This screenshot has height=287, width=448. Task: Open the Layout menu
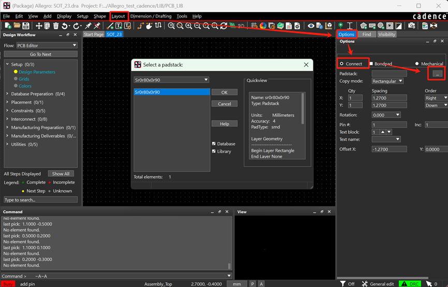pyautogui.click(x=118, y=16)
